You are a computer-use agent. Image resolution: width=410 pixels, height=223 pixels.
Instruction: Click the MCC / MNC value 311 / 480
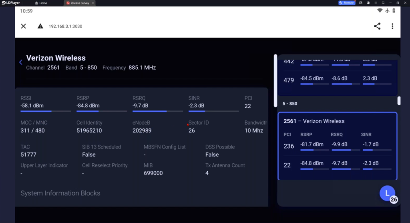pyautogui.click(x=32, y=131)
